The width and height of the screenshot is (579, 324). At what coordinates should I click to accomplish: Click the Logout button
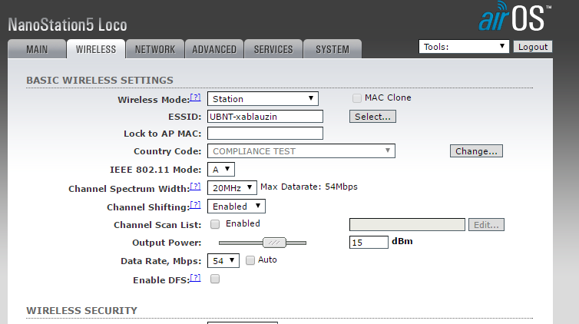coord(533,47)
